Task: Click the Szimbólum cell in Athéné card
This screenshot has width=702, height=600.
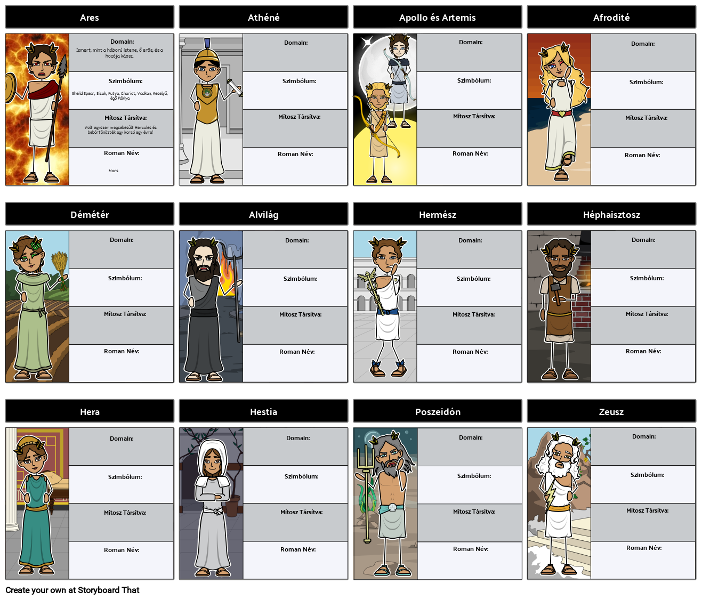Action: pos(295,91)
